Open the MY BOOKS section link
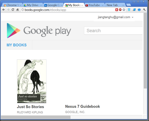Image resolution: width=149 pixels, height=121 pixels. tap(16, 45)
